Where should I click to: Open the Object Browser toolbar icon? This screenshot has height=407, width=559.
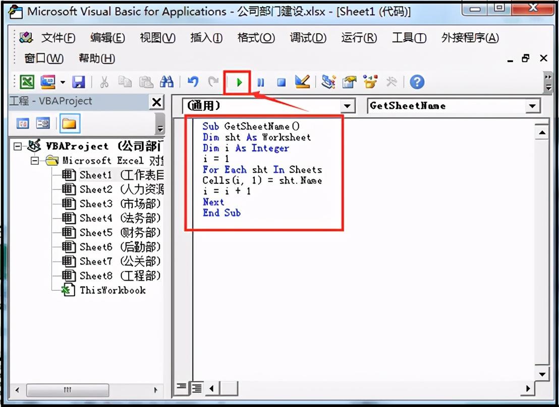(x=370, y=82)
